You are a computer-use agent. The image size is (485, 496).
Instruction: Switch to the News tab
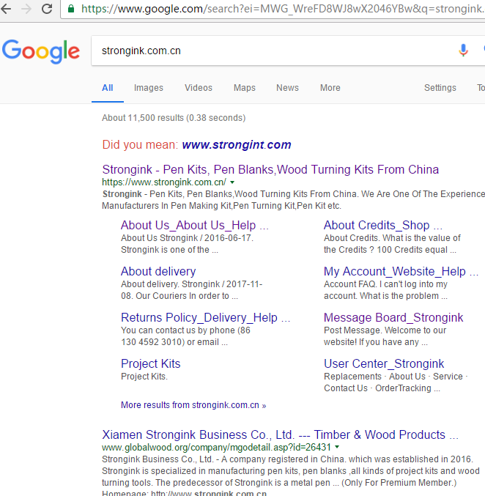[287, 88]
